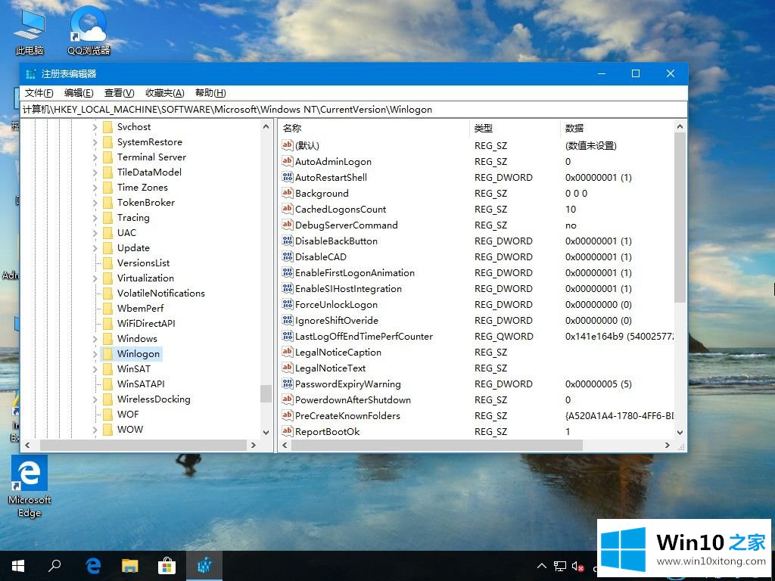Click the CachedLogonsCount value icon
This screenshot has height=581, width=775.
coord(287,209)
